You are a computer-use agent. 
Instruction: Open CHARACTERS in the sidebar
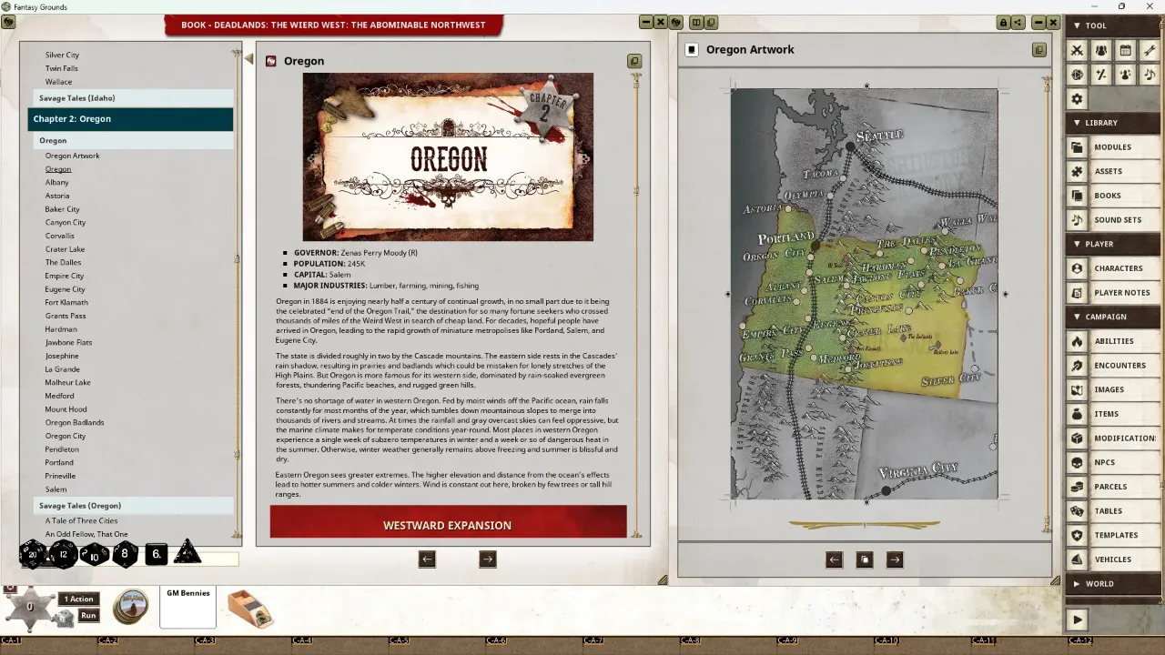tap(1113, 268)
